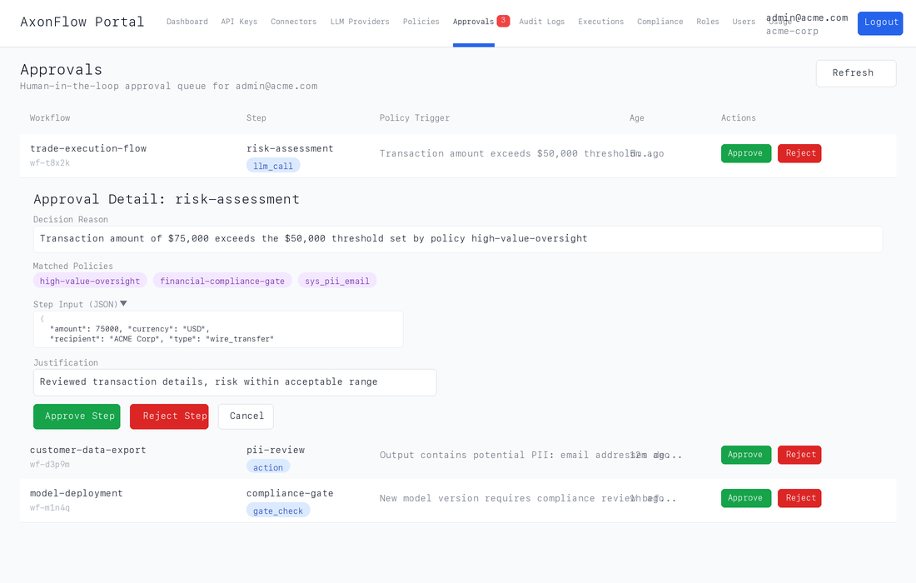
Task: Open the LLM Providers section
Action: [x=359, y=22]
